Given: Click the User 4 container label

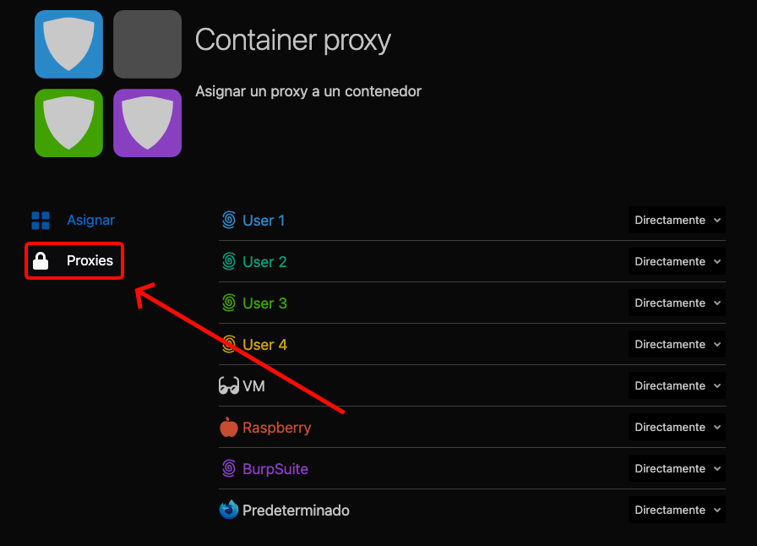Looking at the screenshot, I should click(x=264, y=345).
